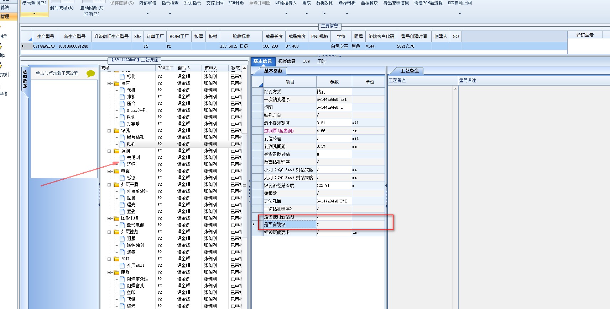
Task: Click the yellow speech bubble icon
Action: (x=91, y=74)
